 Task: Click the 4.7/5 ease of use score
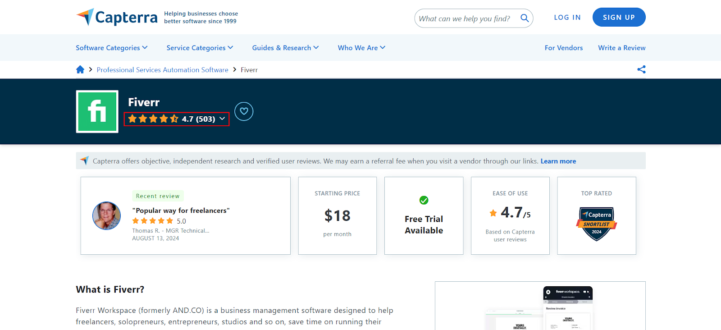[x=516, y=212]
